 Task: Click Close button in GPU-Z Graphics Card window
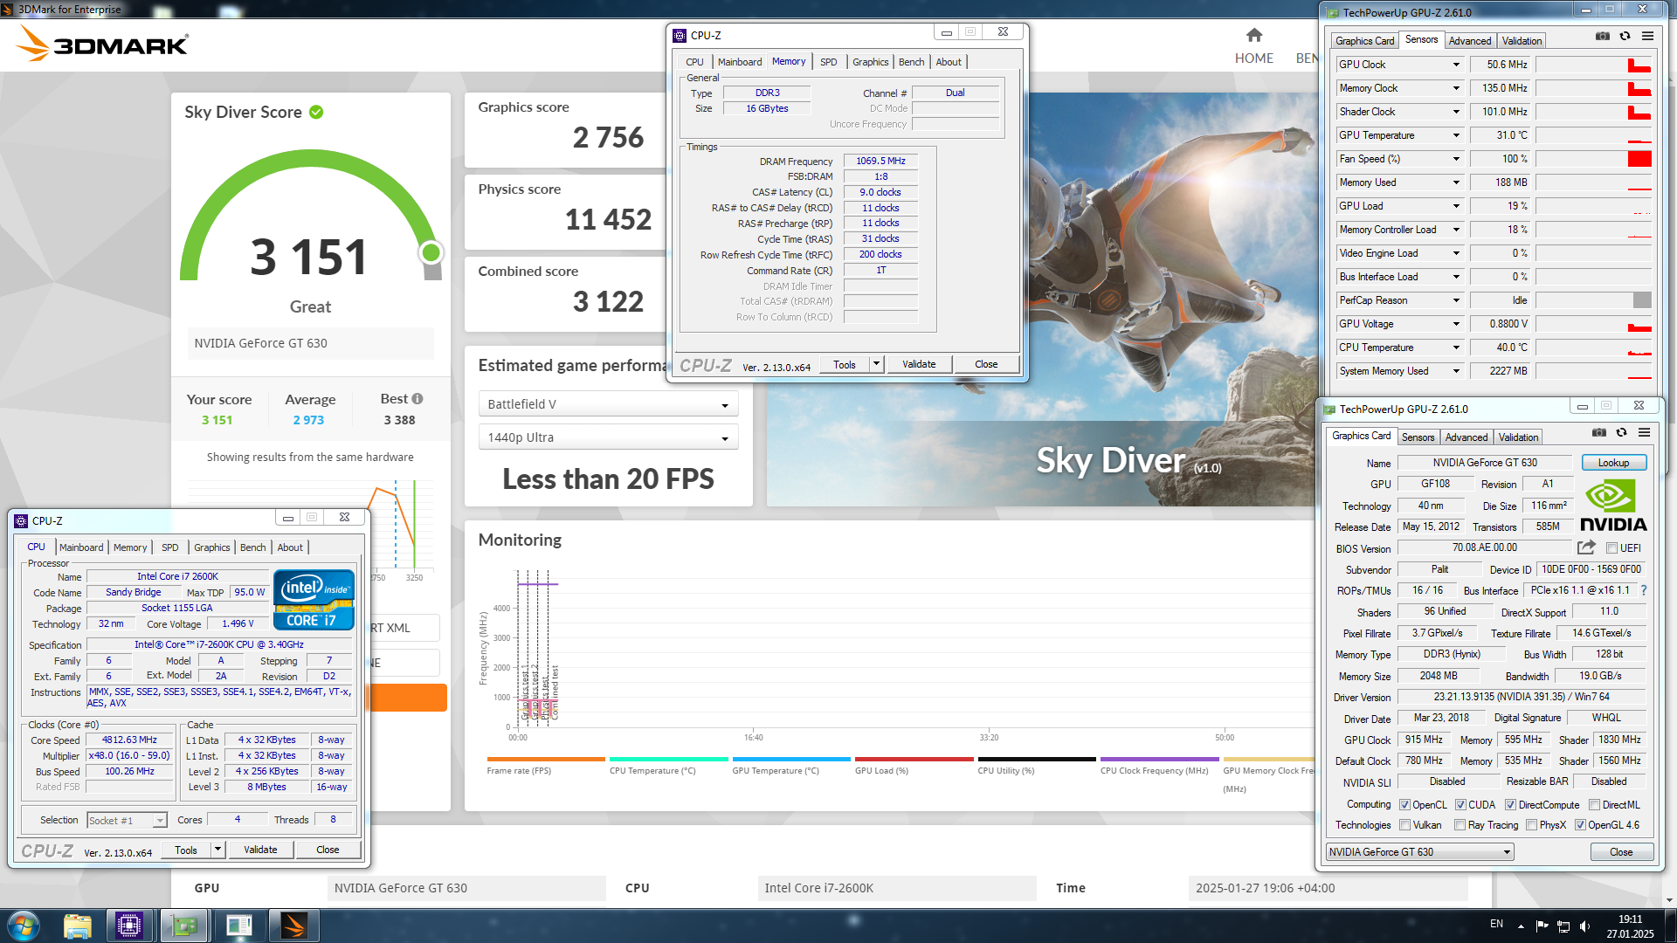pyautogui.click(x=1621, y=852)
